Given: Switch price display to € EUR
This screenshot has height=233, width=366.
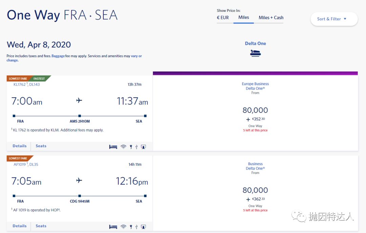Looking at the screenshot, I should click(223, 18).
